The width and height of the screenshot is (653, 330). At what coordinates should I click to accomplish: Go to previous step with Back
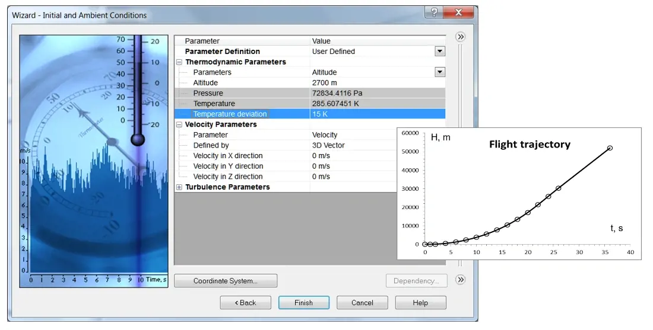tap(245, 303)
